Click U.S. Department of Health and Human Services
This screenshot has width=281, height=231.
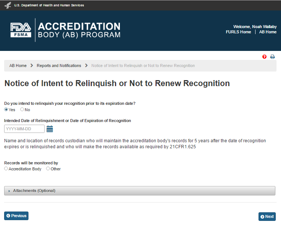click(x=49, y=5)
